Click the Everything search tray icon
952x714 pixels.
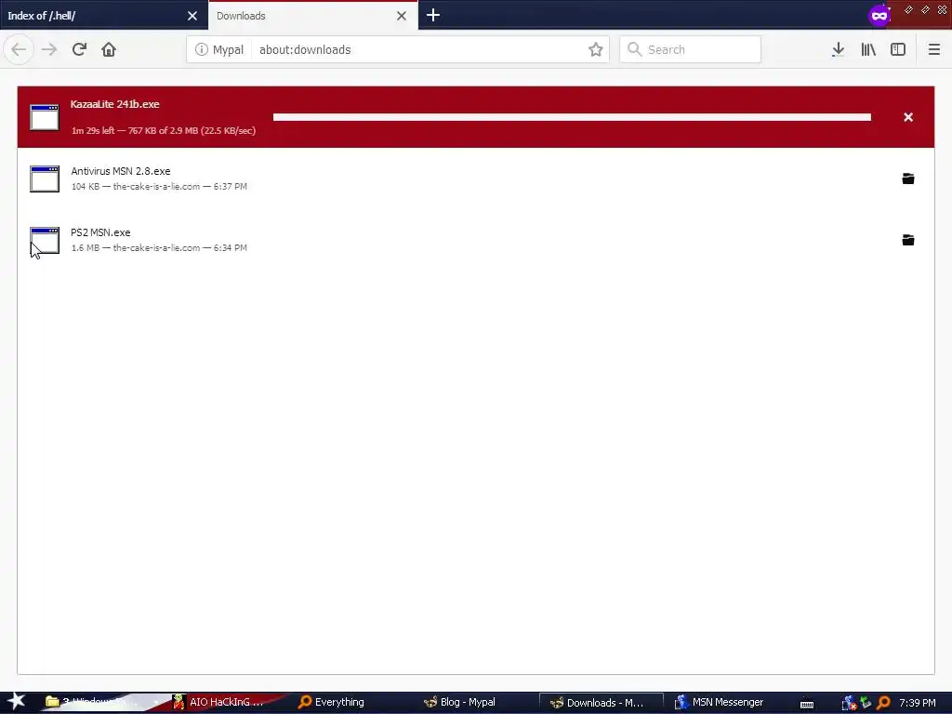click(x=883, y=703)
